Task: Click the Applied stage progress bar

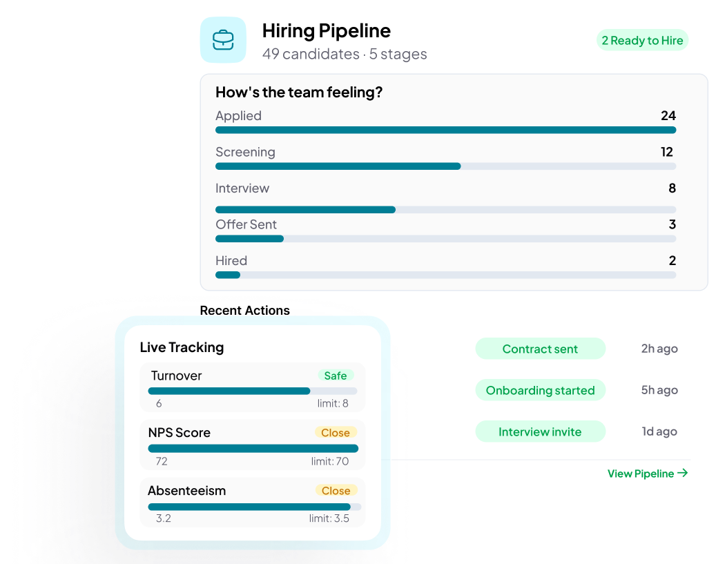Action: [x=445, y=130]
